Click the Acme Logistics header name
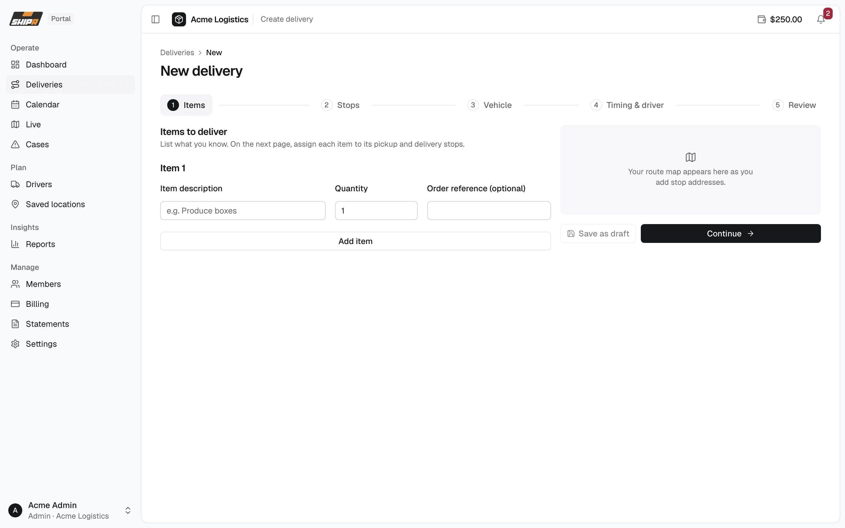 pyautogui.click(x=219, y=19)
